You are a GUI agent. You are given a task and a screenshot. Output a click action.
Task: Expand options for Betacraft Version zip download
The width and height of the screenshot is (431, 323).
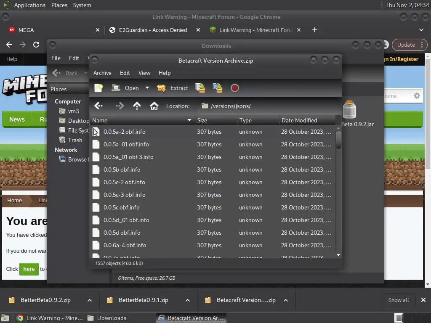[x=286, y=300]
